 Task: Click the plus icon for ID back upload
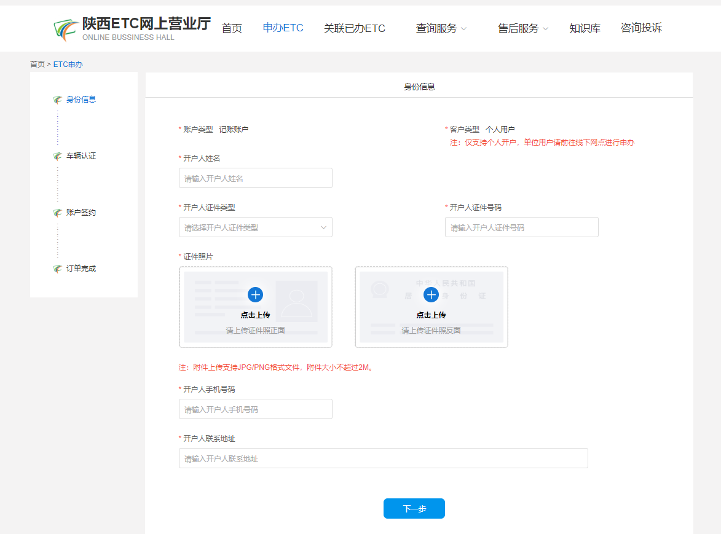pyautogui.click(x=431, y=295)
